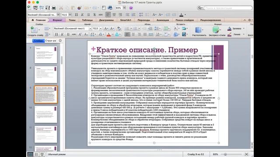
Task: Click increase indent icon in the Абзац group
Action: [x=150, y=28]
